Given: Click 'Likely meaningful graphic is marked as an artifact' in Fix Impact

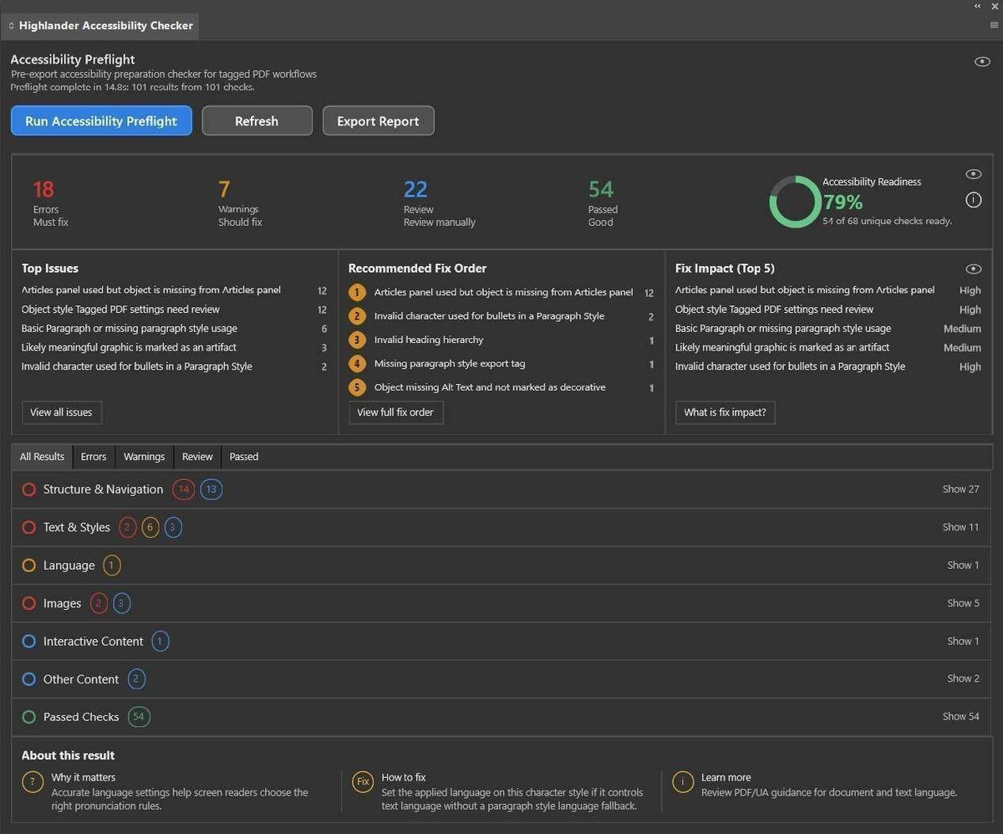Looking at the screenshot, I should 782,347.
